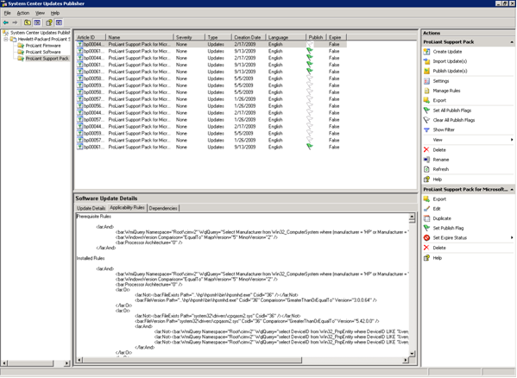This screenshot has width=517, height=378.
Task: Toggle the publish flag on the first row
Action: 310,44
